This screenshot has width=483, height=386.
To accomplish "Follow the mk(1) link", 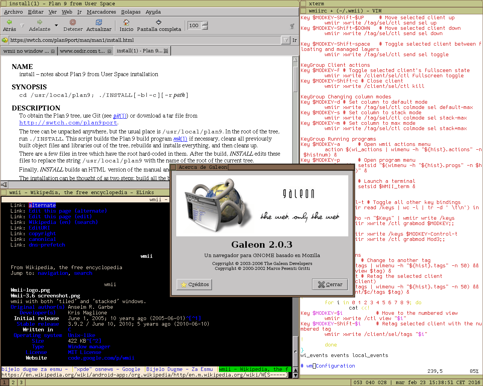I will pyautogui.click(x=180, y=139).
